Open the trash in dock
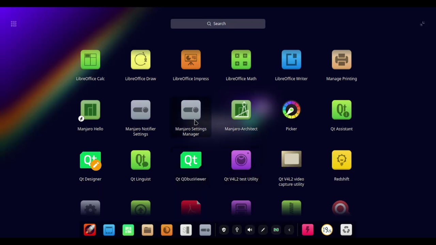Image resolution: width=436 pixels, height=245 pixels. coord(346,230)
